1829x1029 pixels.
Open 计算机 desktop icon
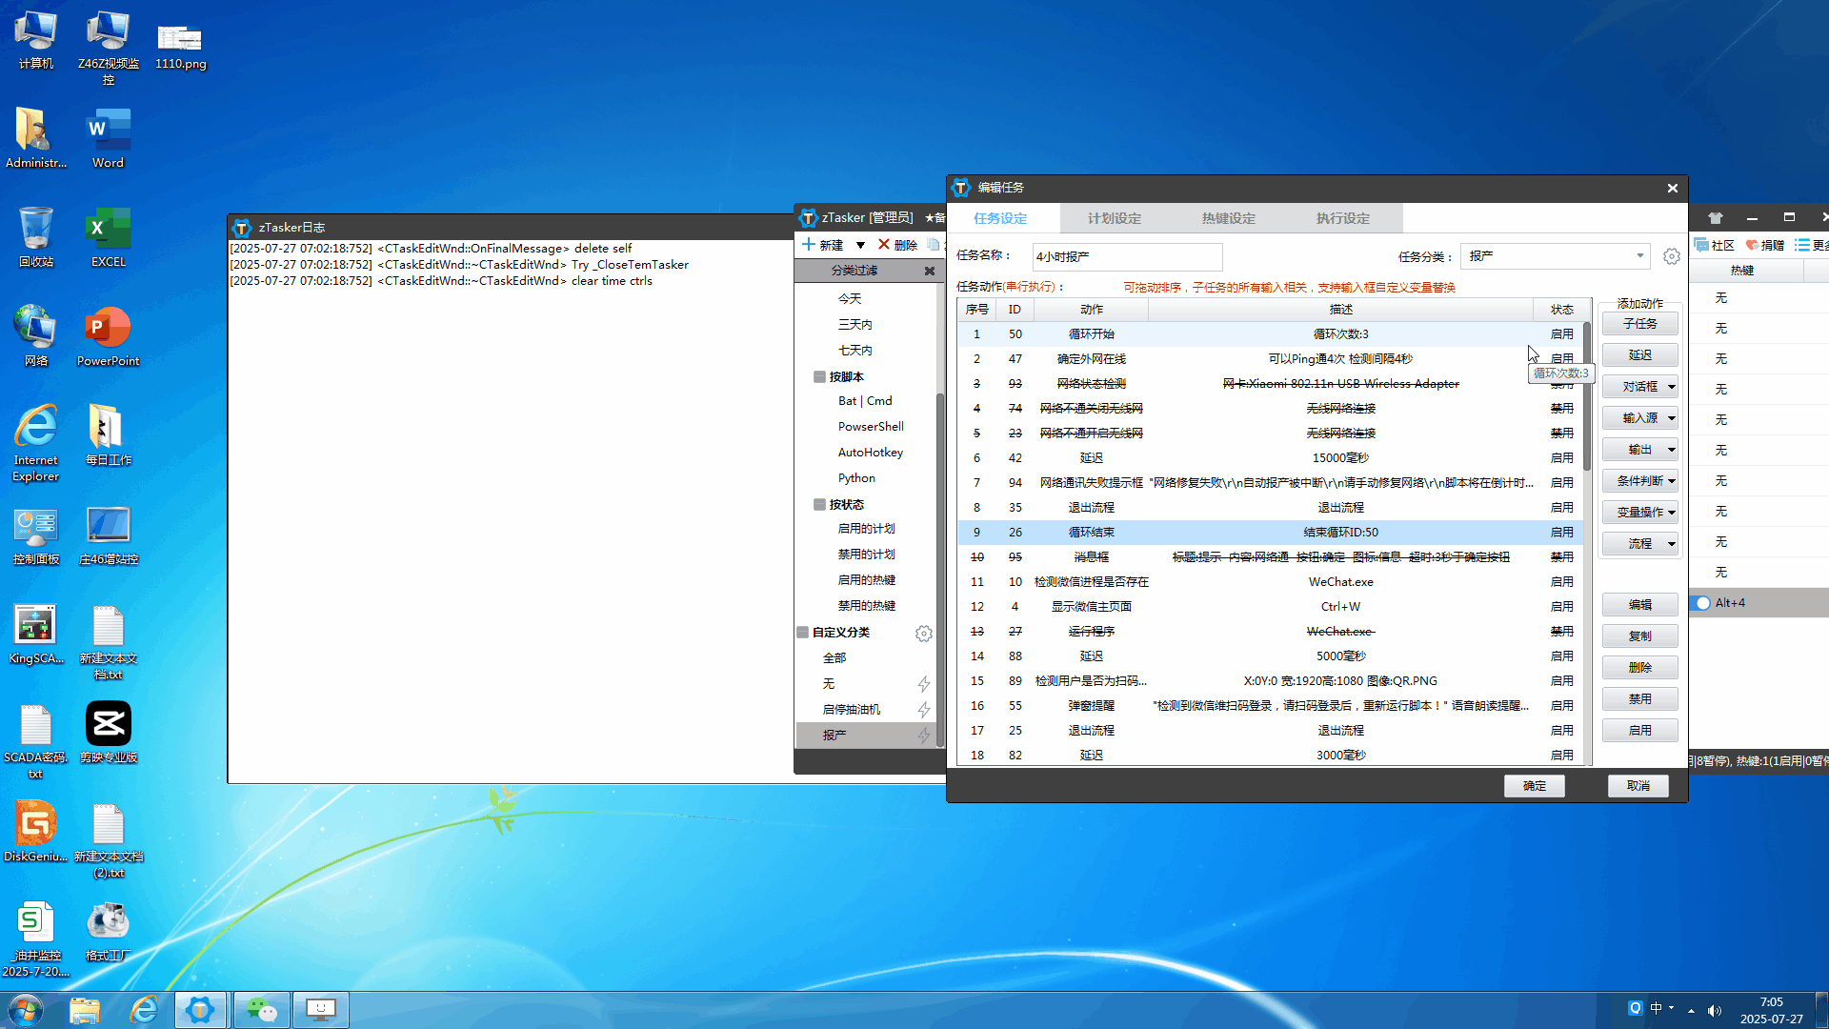click(x=35, y=40)
